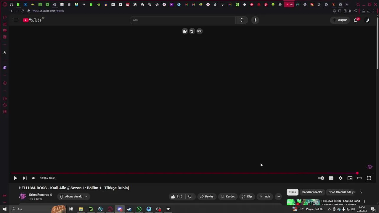Click pop-out video overlay icon

[185, 31]
